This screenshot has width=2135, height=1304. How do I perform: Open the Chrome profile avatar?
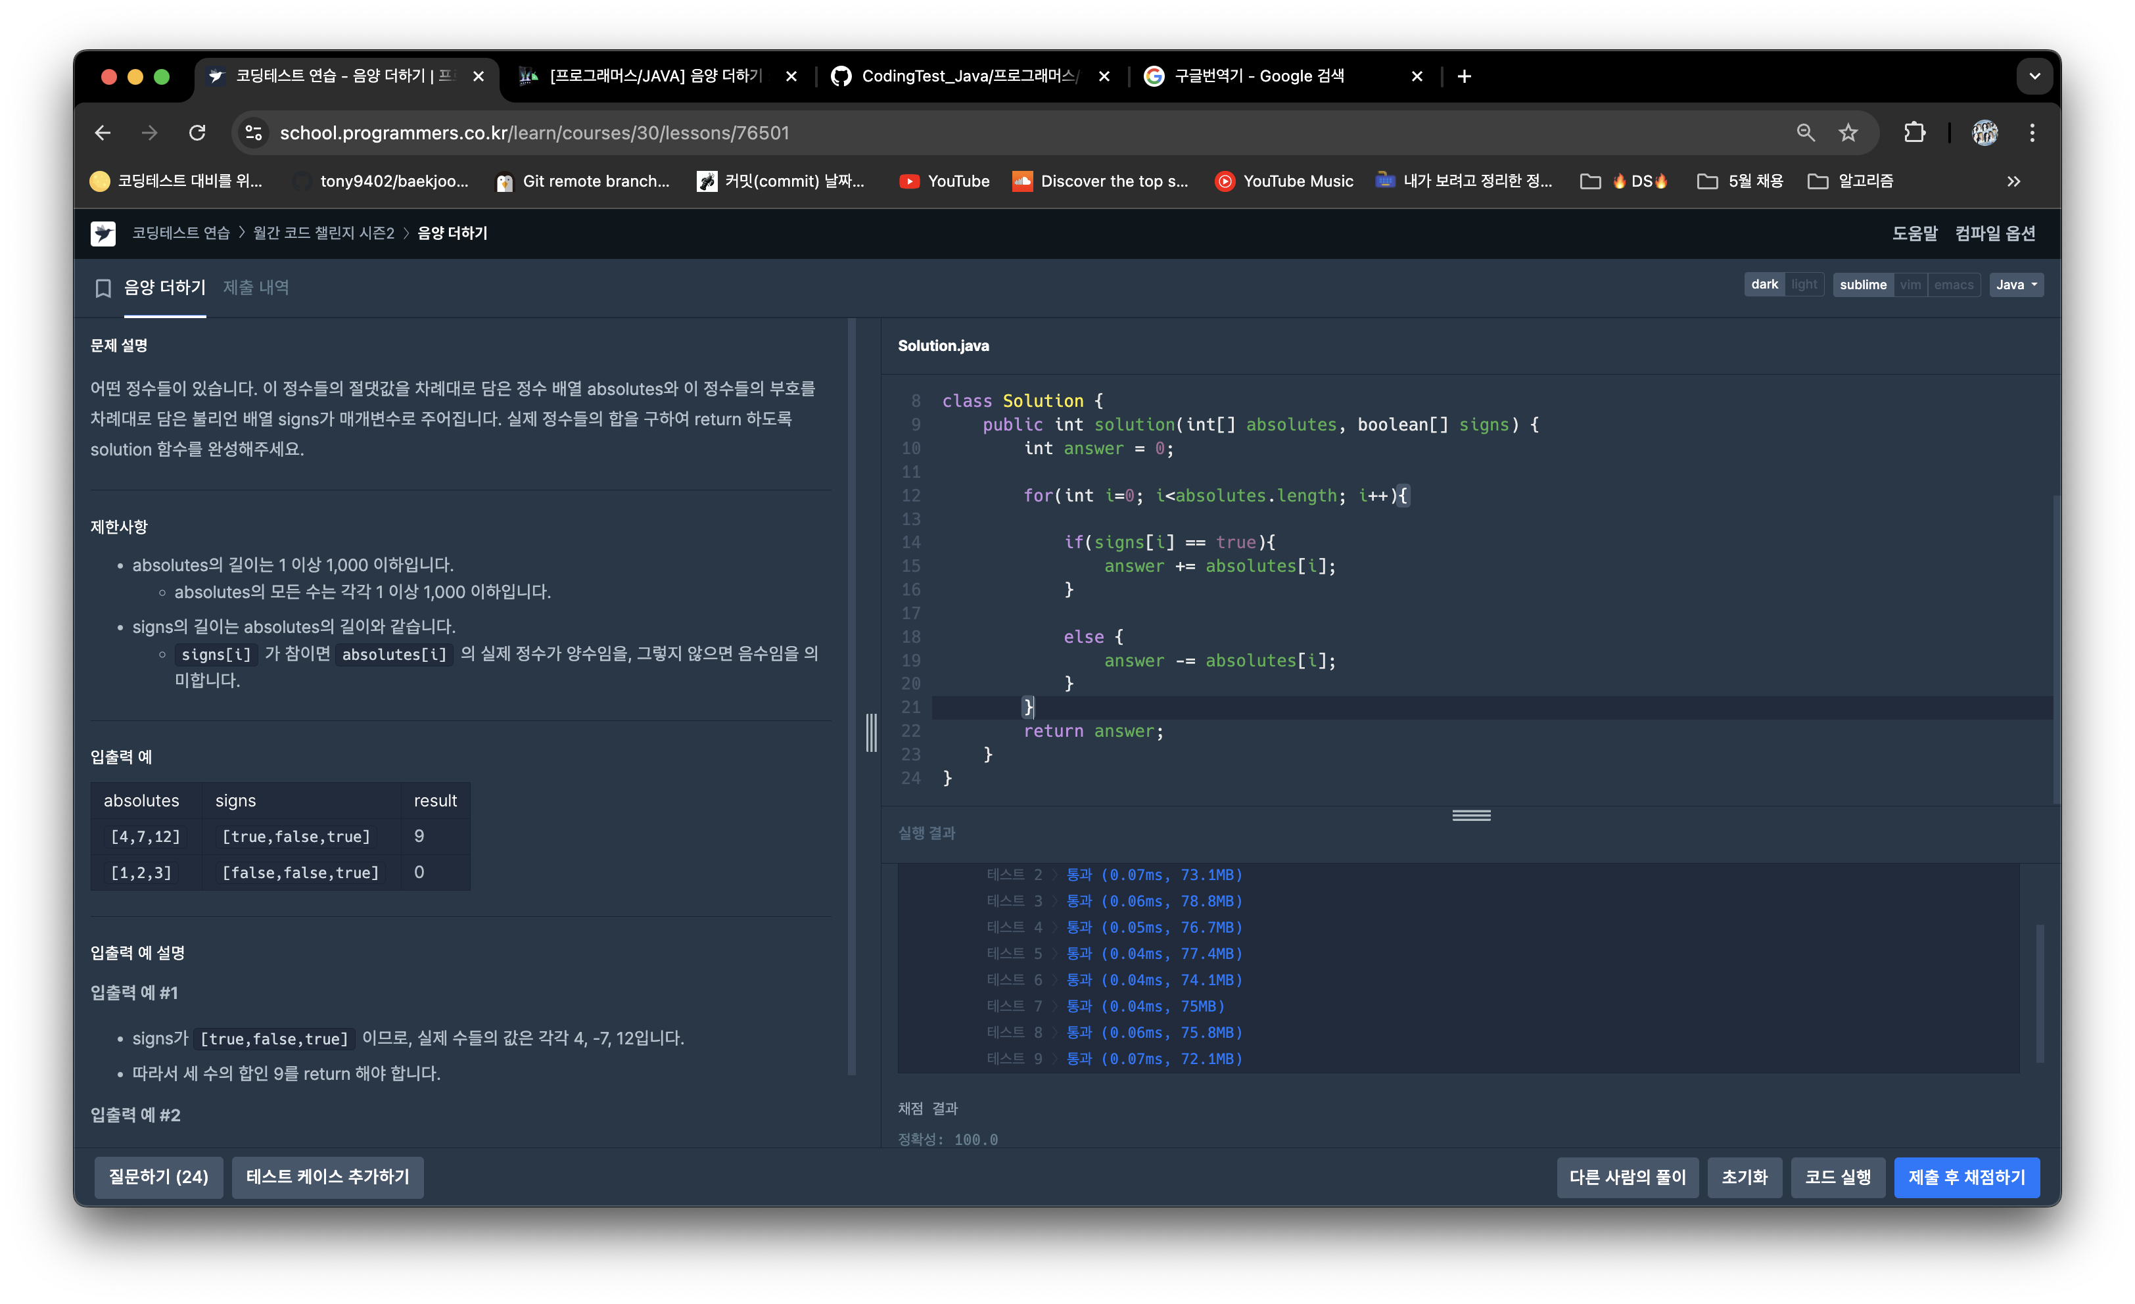(x=1985, y=133)
